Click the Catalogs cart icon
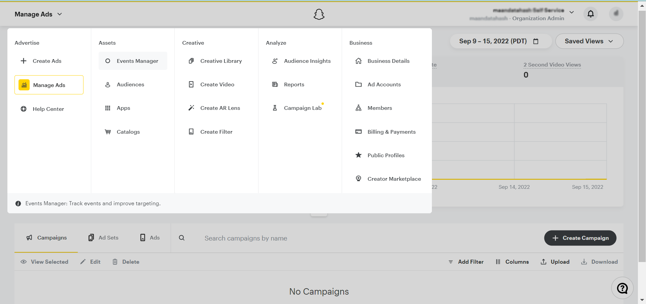The width and height of the screenshot is (646, 304). [x=108, y=132]
